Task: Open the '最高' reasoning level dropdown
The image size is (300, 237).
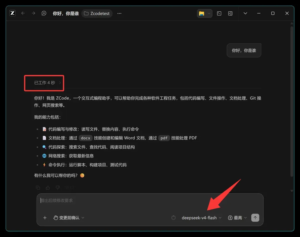Action: [x=237, y=218]
